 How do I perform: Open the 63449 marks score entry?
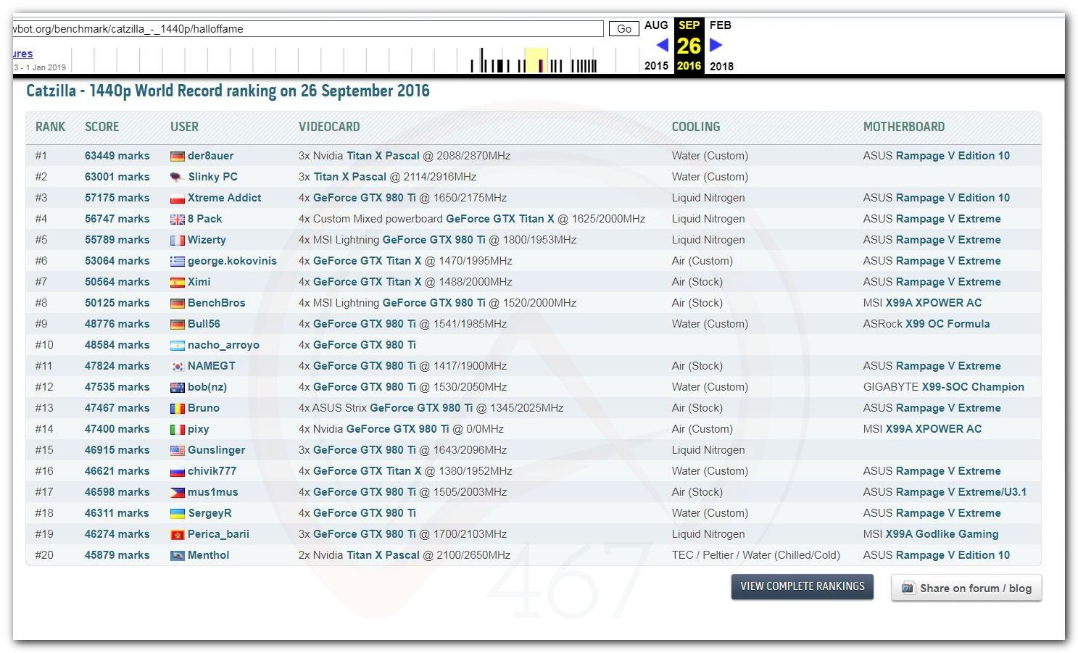coord(117,156)
